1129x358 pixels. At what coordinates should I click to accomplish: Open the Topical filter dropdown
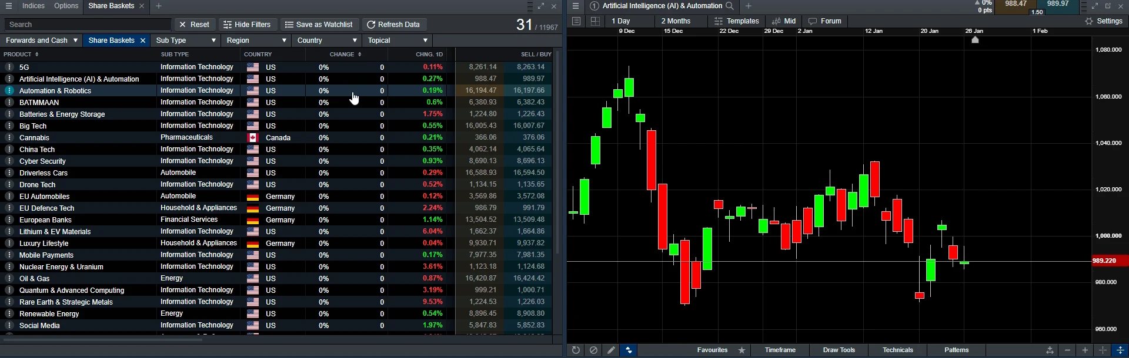(398, 40)
